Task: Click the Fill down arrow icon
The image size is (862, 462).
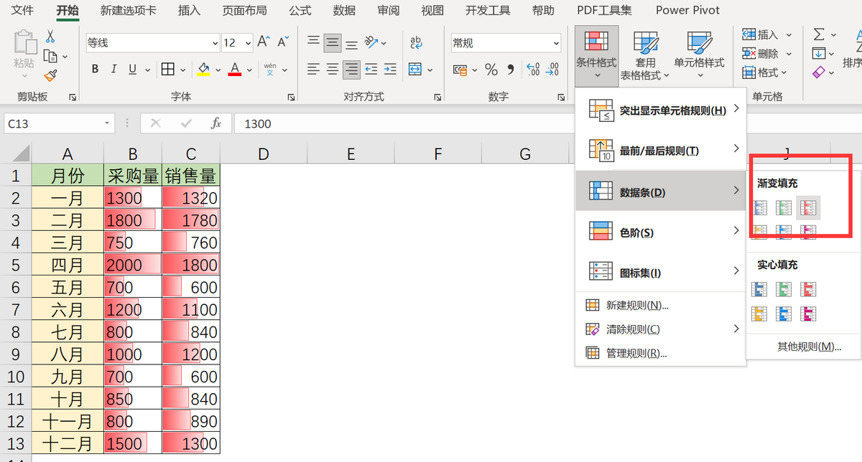Action: coord(819,54)
